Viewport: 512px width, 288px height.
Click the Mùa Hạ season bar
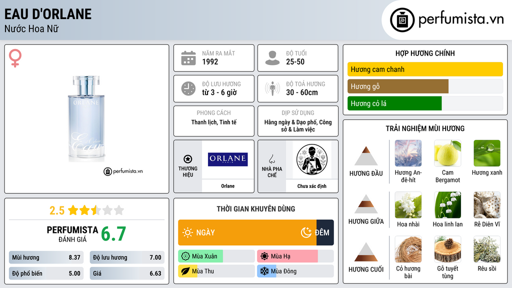coord(295,256)
